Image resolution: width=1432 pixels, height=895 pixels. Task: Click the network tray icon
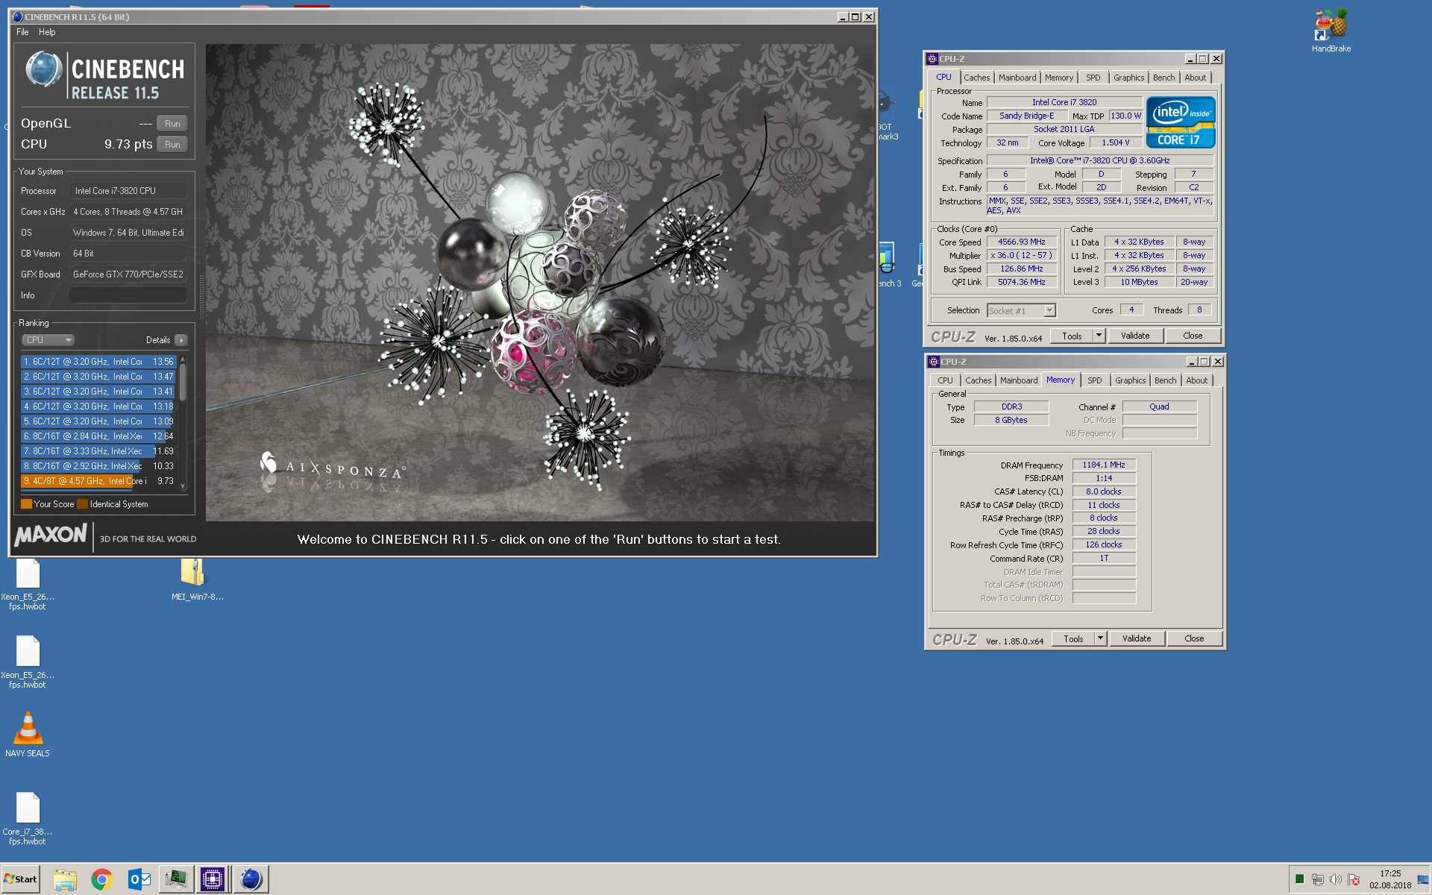(x=1317, y=879)
